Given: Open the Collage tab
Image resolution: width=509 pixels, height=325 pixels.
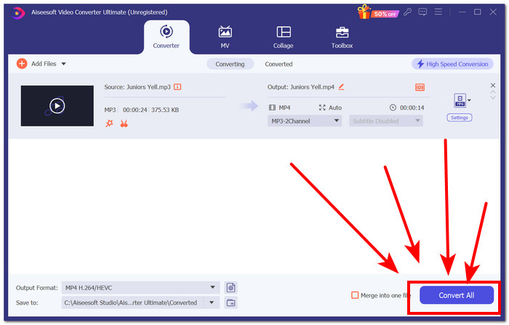Looking at the screenshot, I should point(284,37).
